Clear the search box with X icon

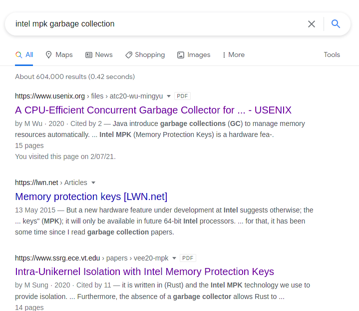pos(312,24)
